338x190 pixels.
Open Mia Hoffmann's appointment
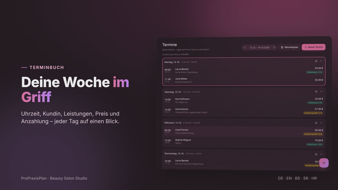244,100
